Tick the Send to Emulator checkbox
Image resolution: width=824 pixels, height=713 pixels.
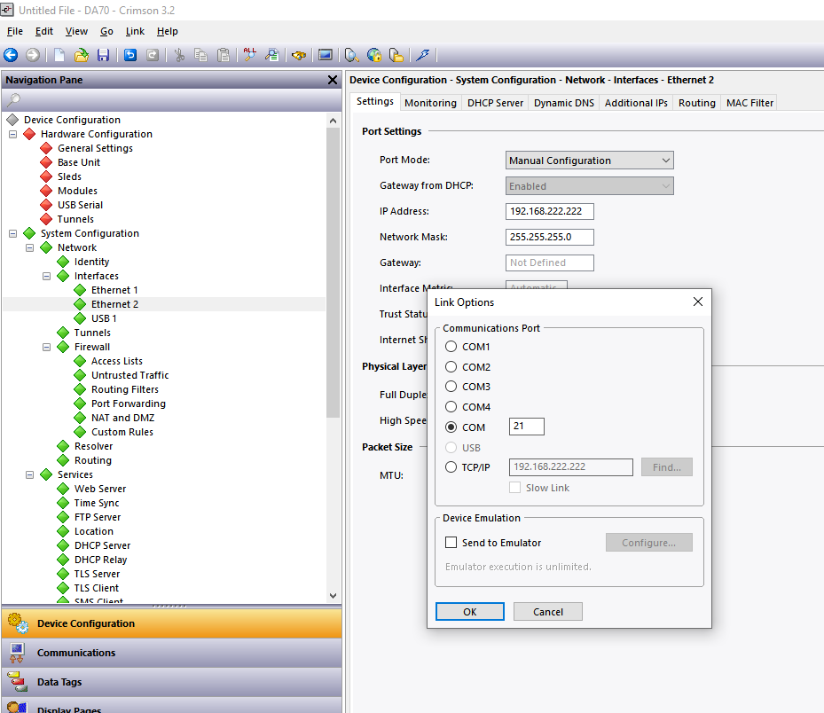[x=451, y=542]
